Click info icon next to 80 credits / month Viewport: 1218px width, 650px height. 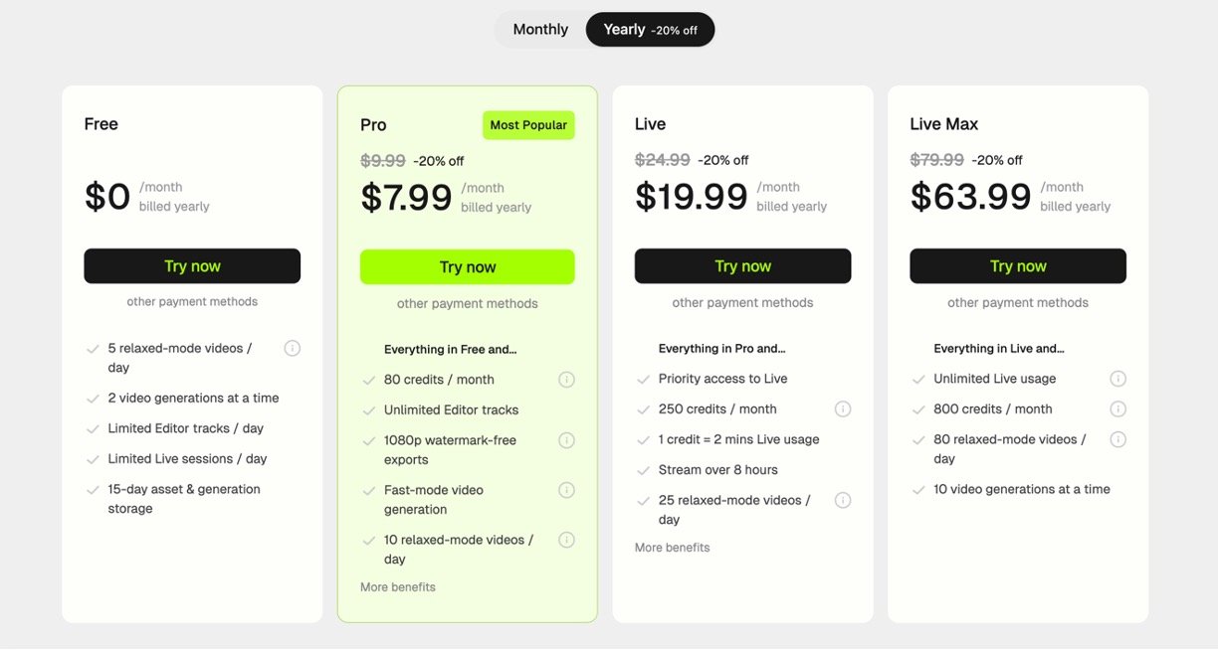click(x=566, y=380)
